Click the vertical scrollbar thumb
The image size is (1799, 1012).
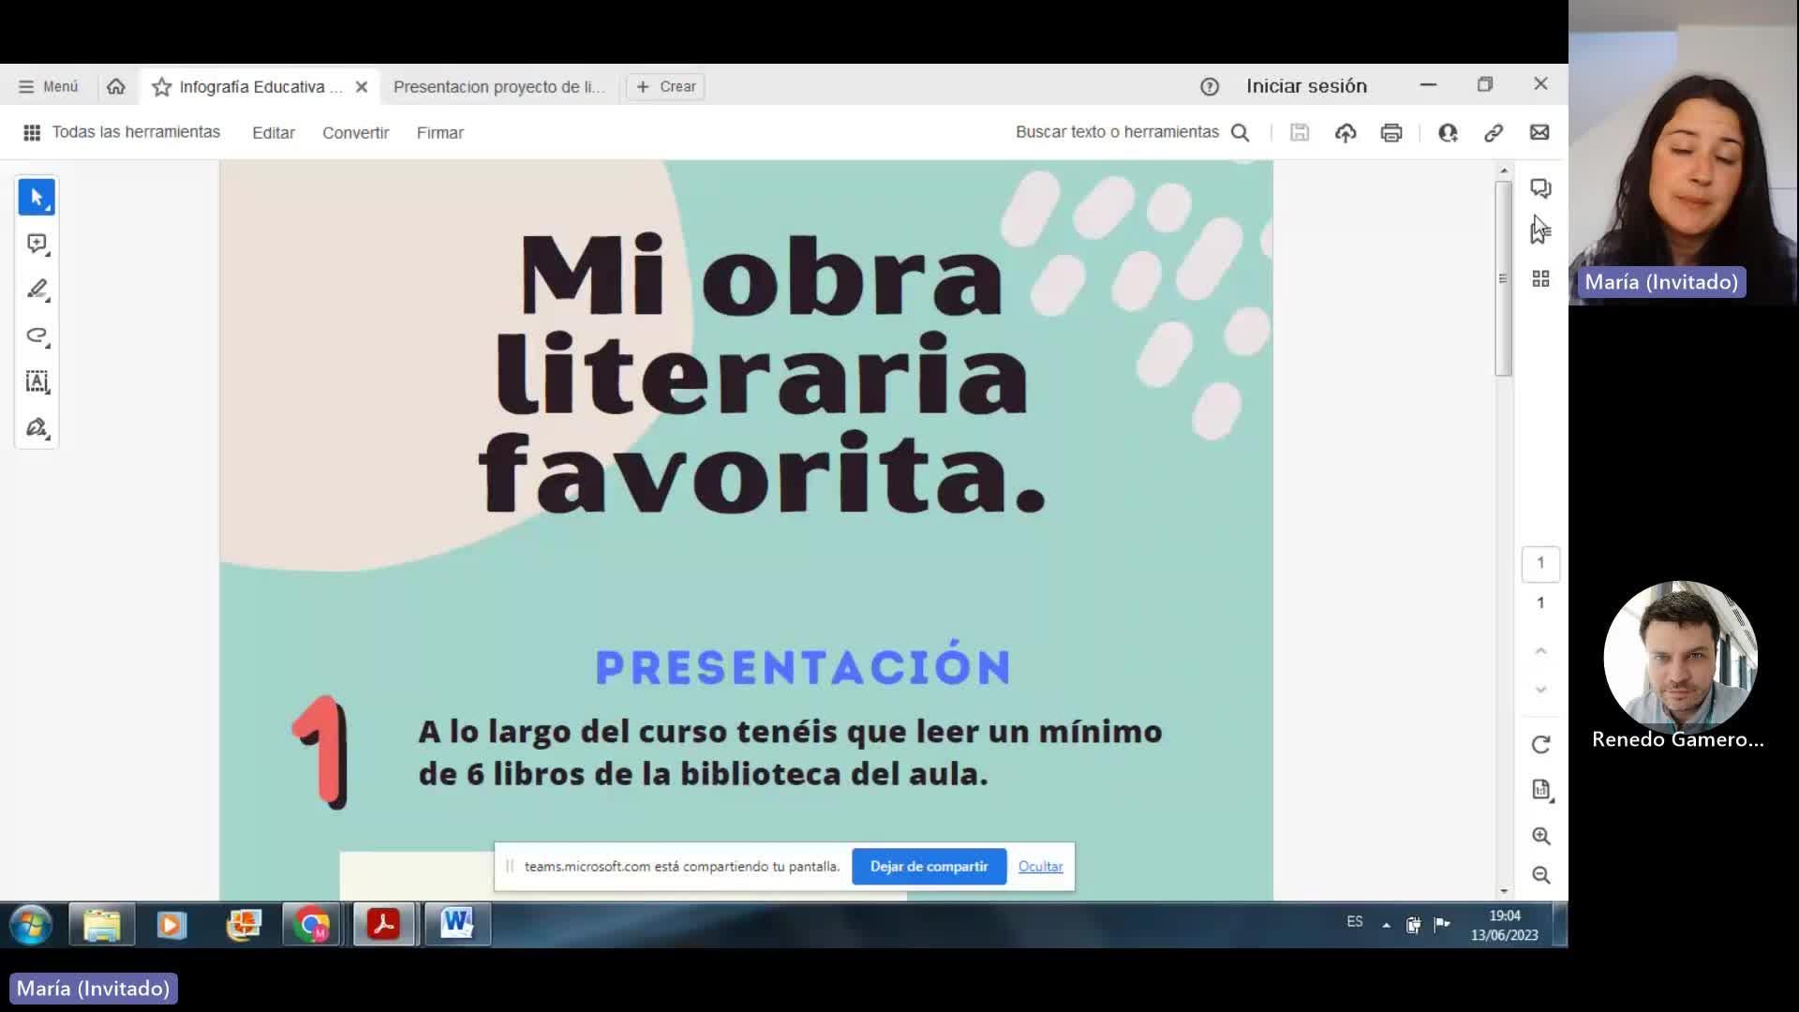pos(1503,279)
